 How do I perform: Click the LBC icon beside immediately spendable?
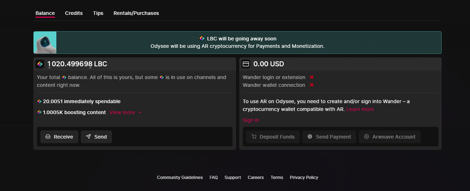[39, 101]
